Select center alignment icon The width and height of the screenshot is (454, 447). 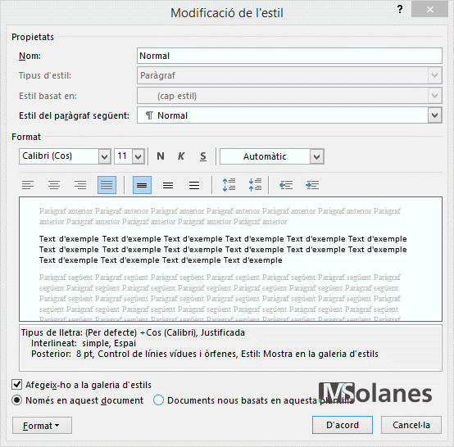54,185
